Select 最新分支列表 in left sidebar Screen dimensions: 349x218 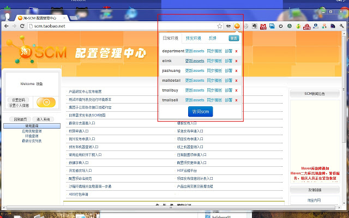coord(32,141)
